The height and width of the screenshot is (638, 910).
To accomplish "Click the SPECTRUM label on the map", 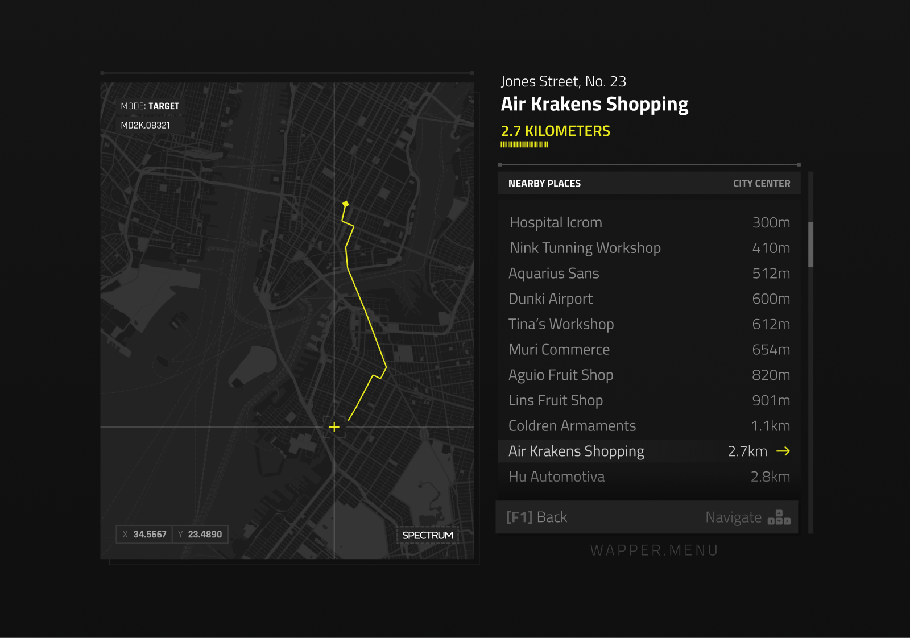I will coord(428,535).
